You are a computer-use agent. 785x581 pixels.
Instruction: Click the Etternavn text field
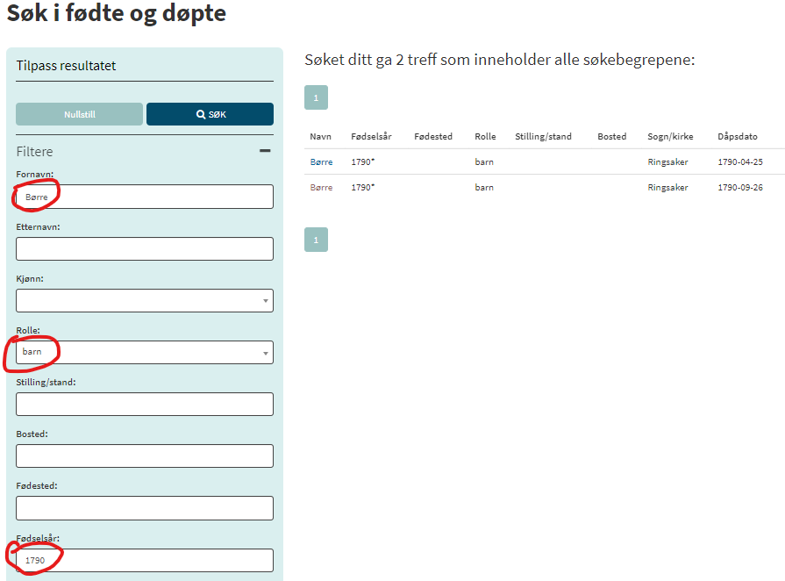[x=145, y=249]
